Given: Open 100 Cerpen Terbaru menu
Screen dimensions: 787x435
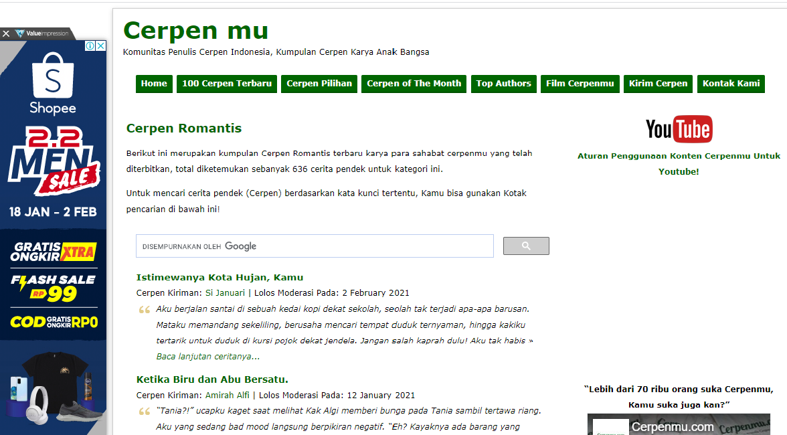Looking at the screenshot, I should 227,84.
